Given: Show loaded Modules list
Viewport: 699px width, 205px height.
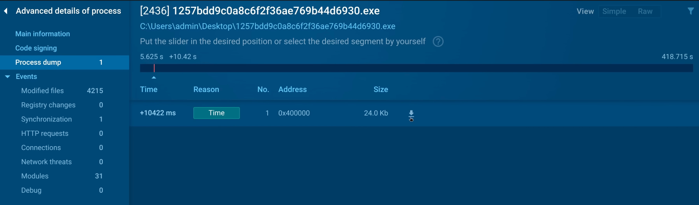Looking at the screenshot, I should (35, 176).
